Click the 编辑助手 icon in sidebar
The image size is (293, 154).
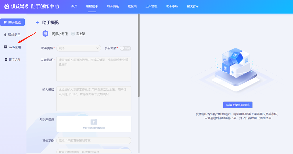5,35
